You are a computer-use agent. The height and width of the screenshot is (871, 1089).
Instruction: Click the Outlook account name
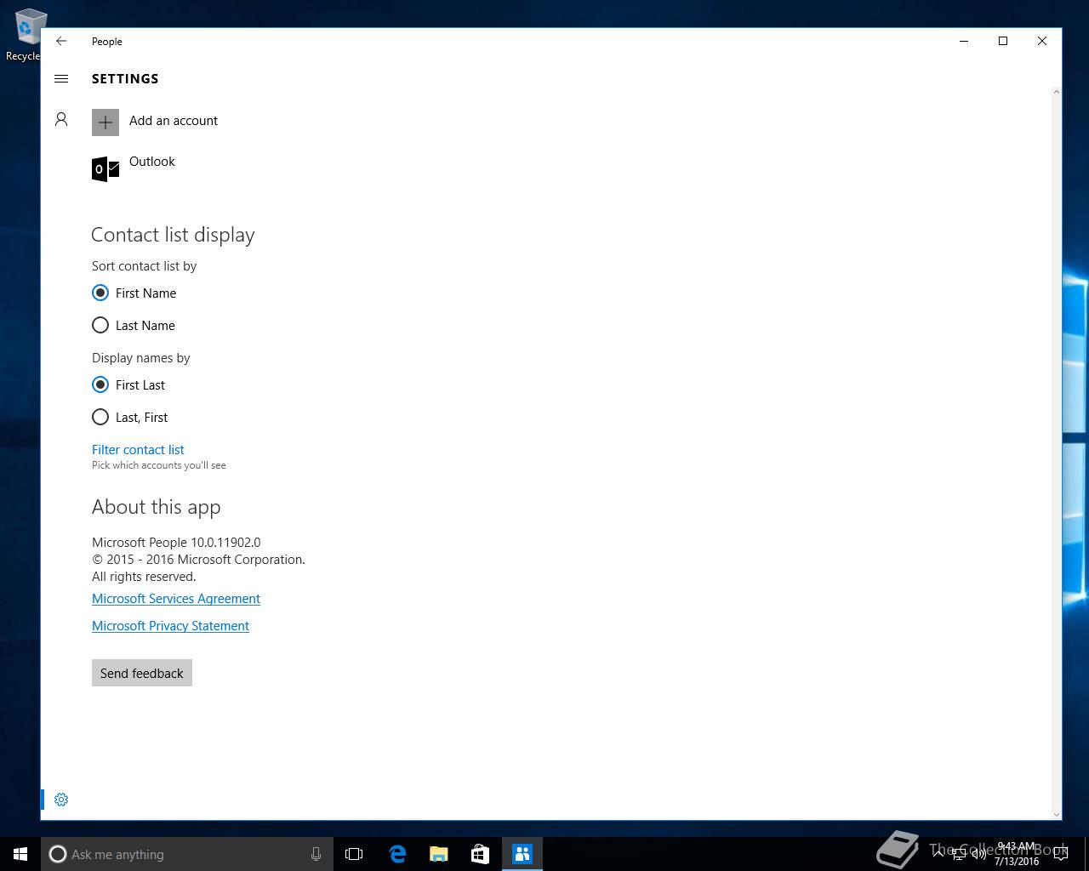pyautogui.click(x=152, y=162)
